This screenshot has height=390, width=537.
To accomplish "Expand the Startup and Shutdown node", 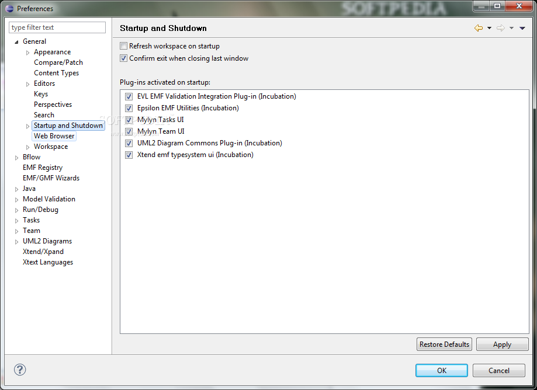I will click(27, 126).
